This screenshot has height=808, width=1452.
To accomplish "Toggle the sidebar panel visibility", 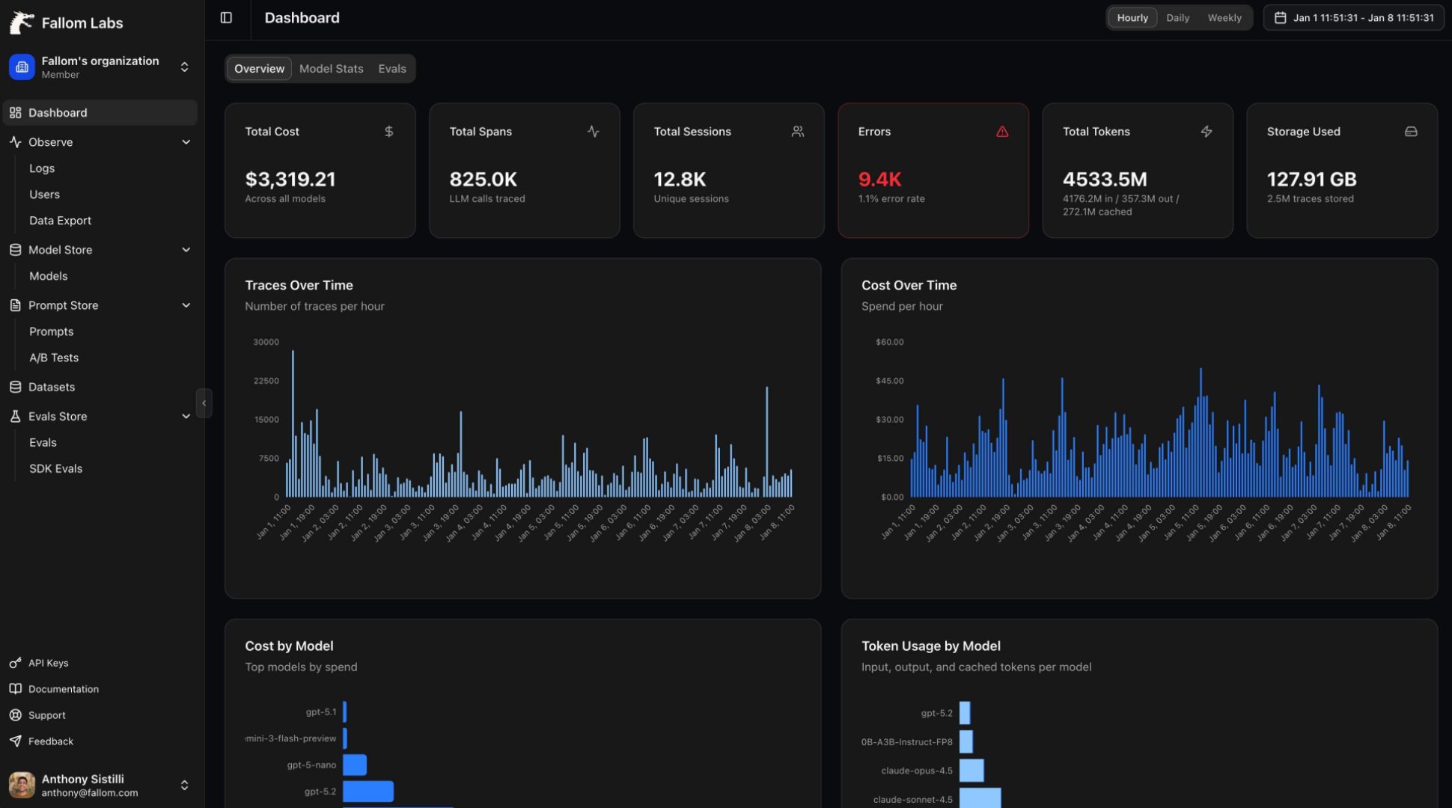I will pyautogui.click(x=226, y=17).
